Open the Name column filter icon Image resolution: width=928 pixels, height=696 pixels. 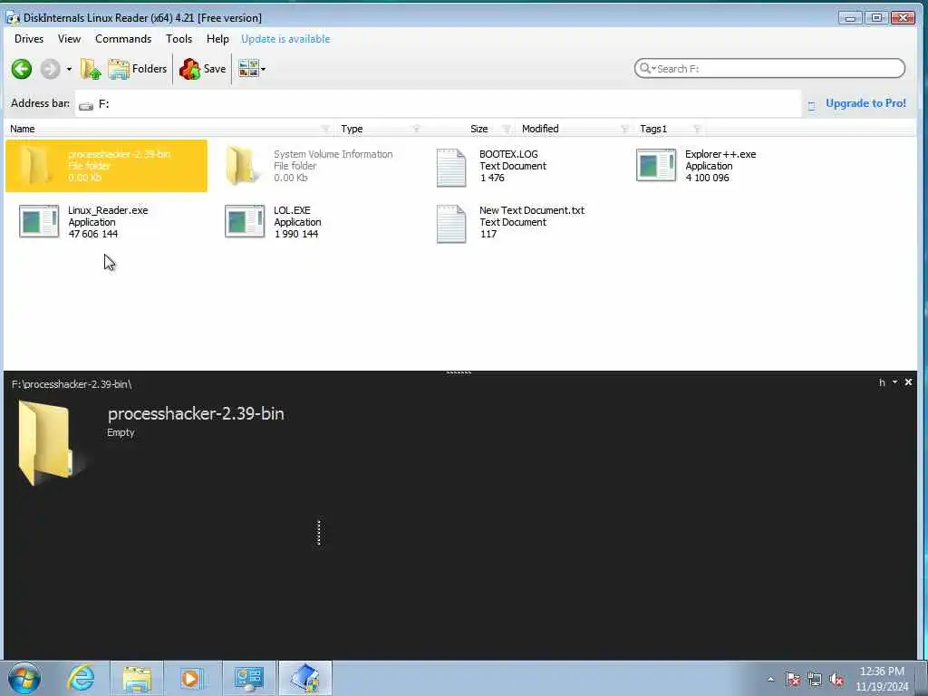325,129
